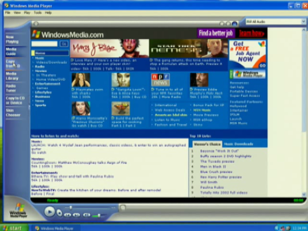308x231 pixels.
Task: Click the npr news logo
Action: pos(160,80)
